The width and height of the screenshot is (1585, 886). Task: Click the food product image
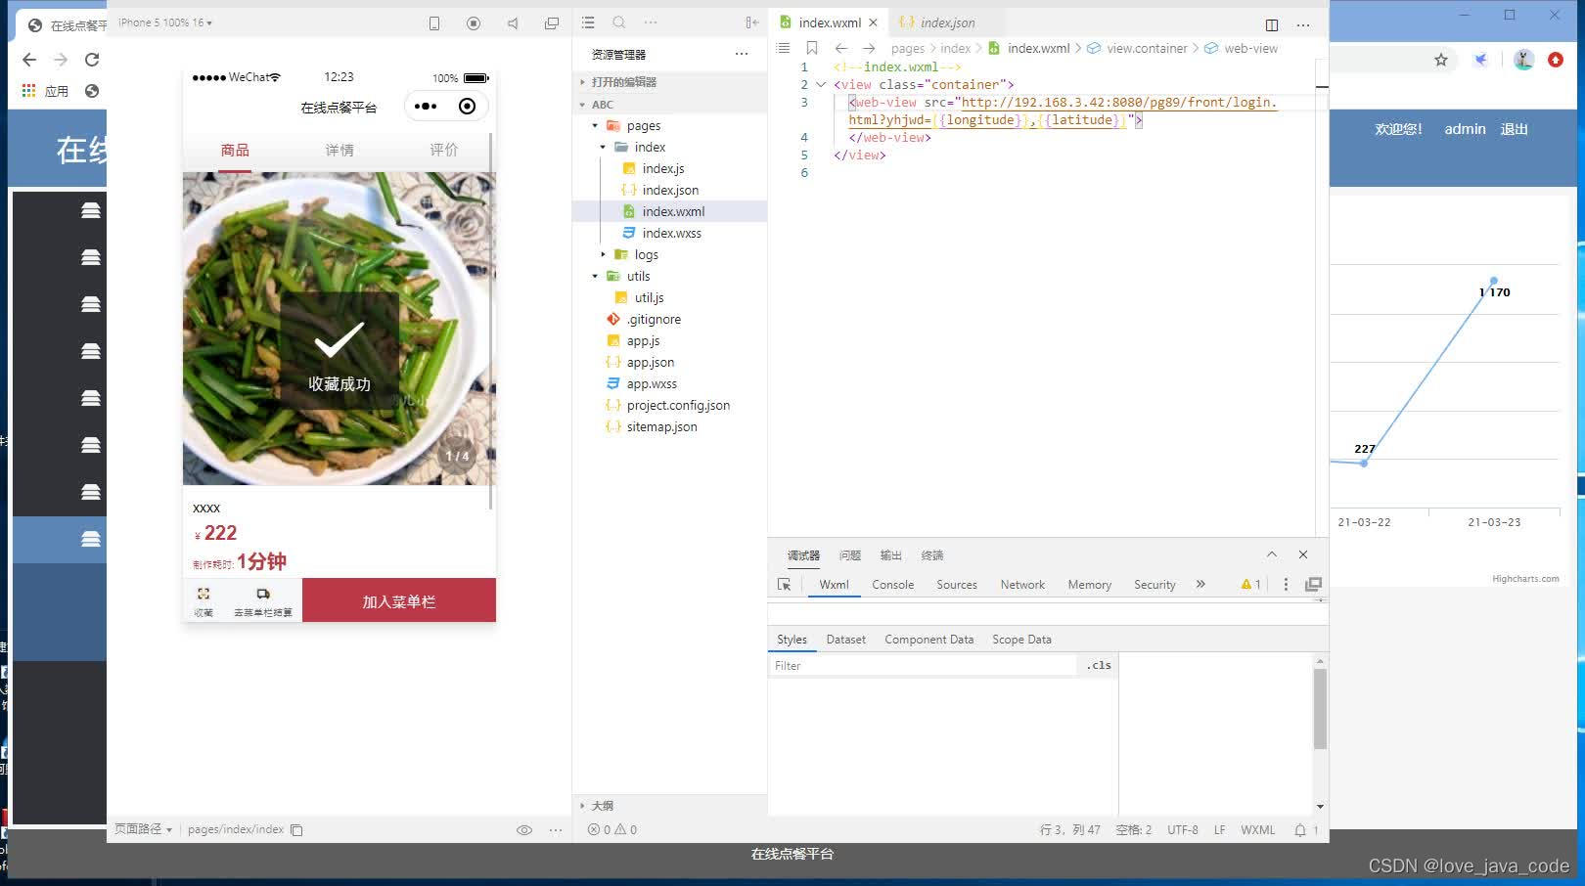(x=339, y=329)
